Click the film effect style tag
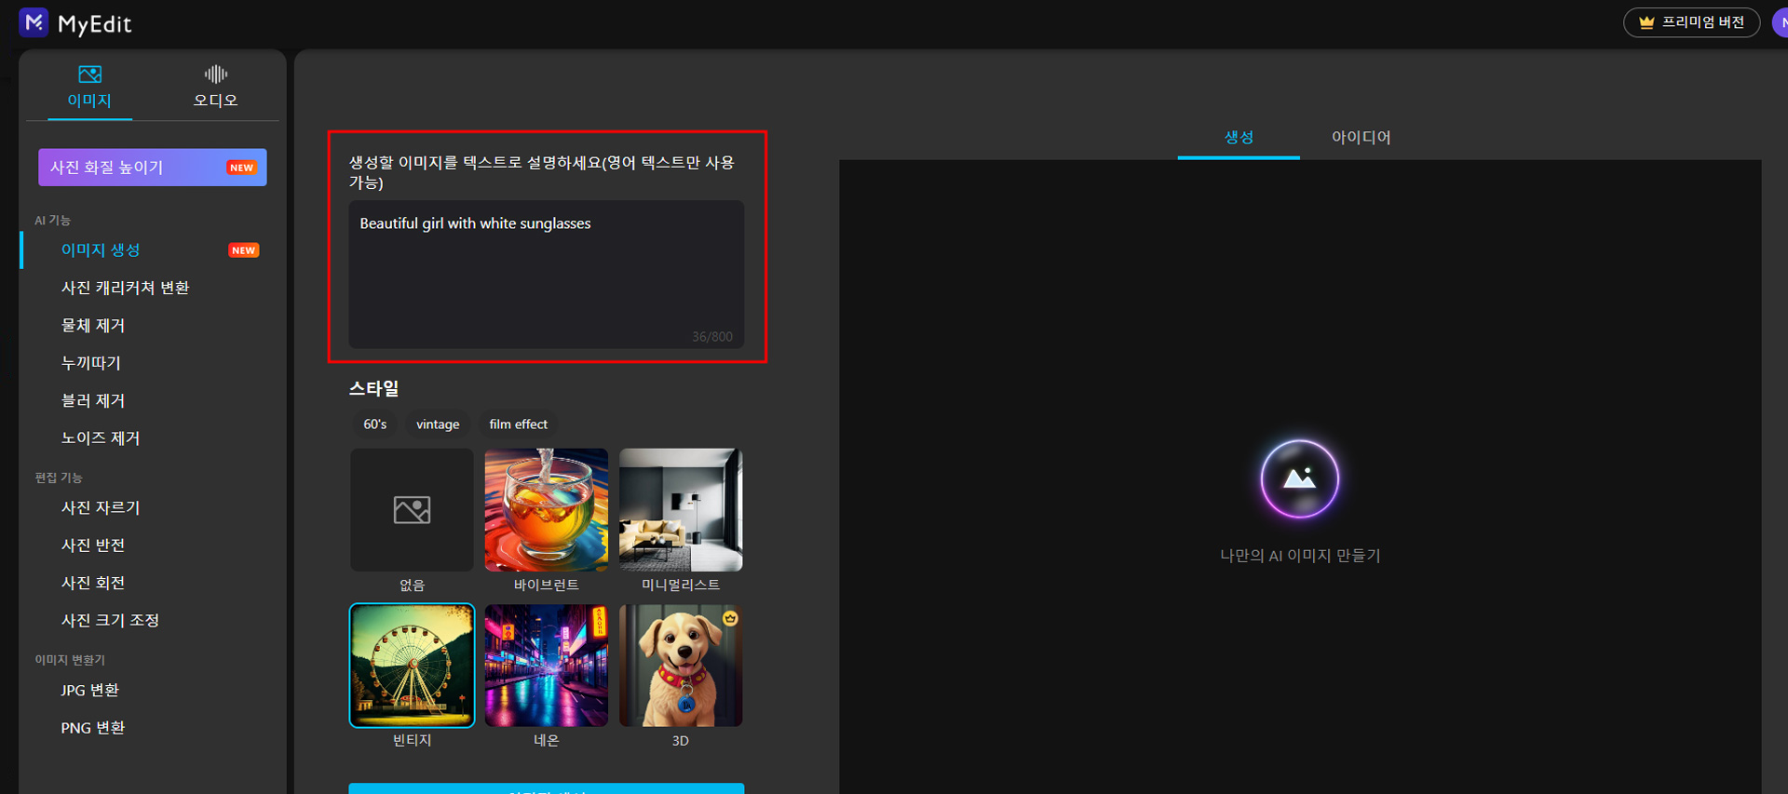The width and height of the screenshot is (1788, 794). click(x=519, y=424)
